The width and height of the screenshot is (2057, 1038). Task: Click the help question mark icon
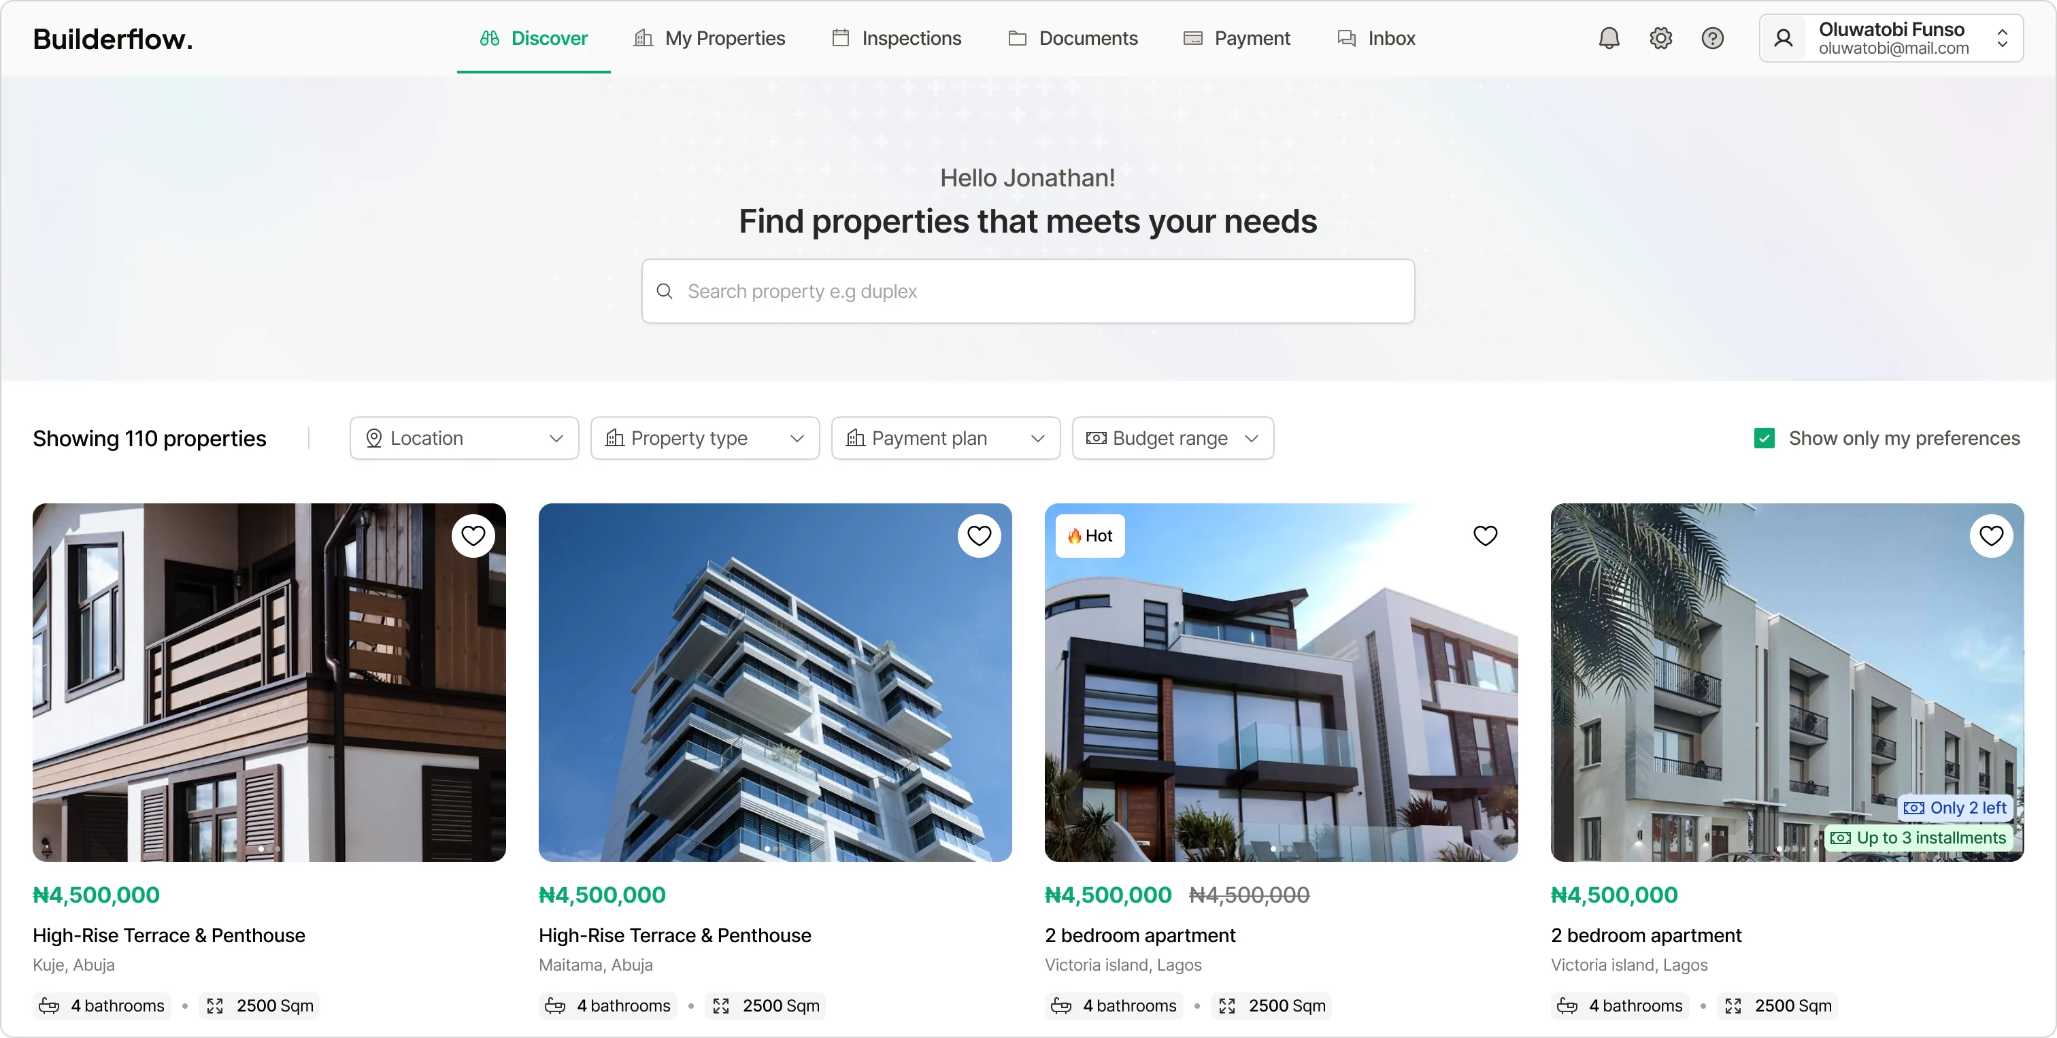(x=1712, y=38)
